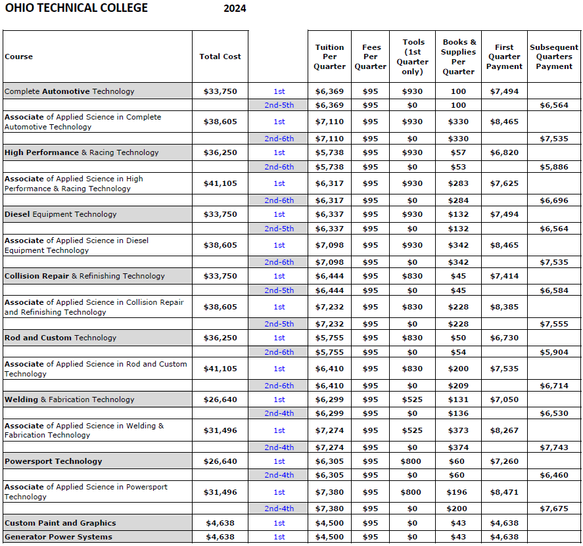Screen dimensions: 583x546
Task: Select the Books & Supplies Per Quarter header
Action: 458,57
